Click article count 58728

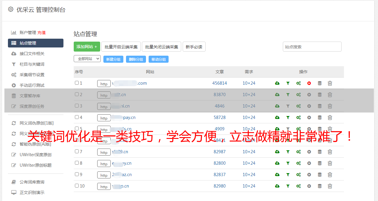220,117
